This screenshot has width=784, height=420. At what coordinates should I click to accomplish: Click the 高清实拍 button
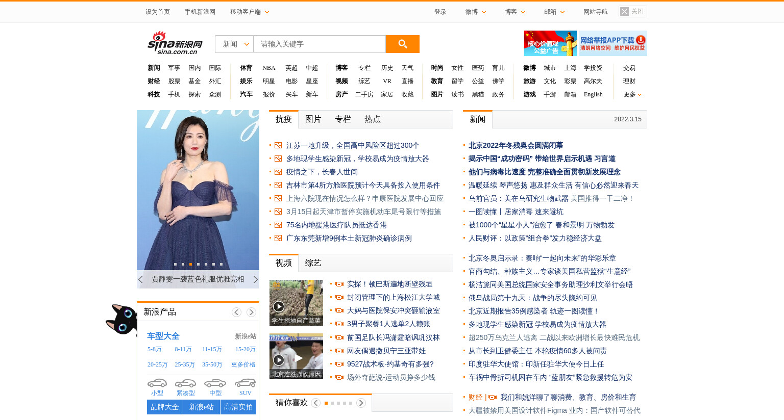point(238,407)
